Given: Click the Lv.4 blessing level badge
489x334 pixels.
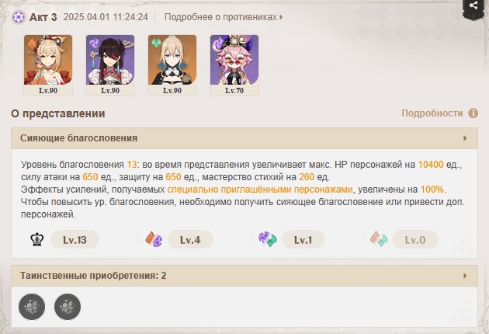Looking at the screenshot, I should (x=190, y=239).
